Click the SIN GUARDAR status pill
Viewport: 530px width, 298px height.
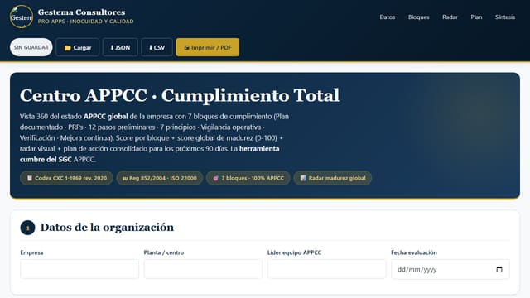tap(31, 47)
